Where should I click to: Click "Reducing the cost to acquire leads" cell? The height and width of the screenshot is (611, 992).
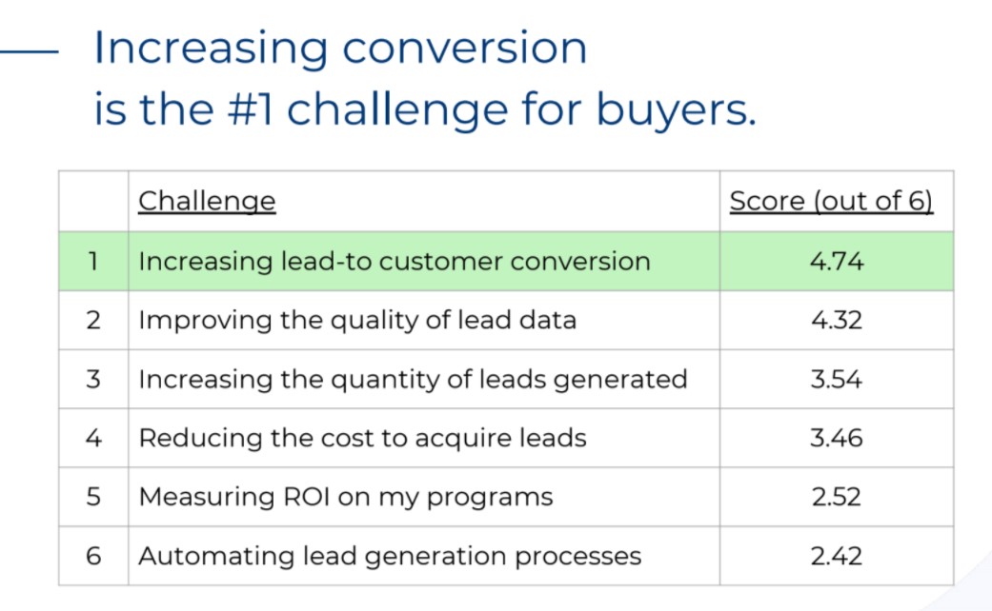tap(362, 438)
